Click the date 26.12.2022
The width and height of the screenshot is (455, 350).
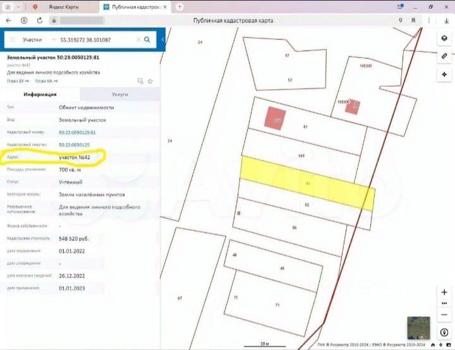tap(71, 276)
